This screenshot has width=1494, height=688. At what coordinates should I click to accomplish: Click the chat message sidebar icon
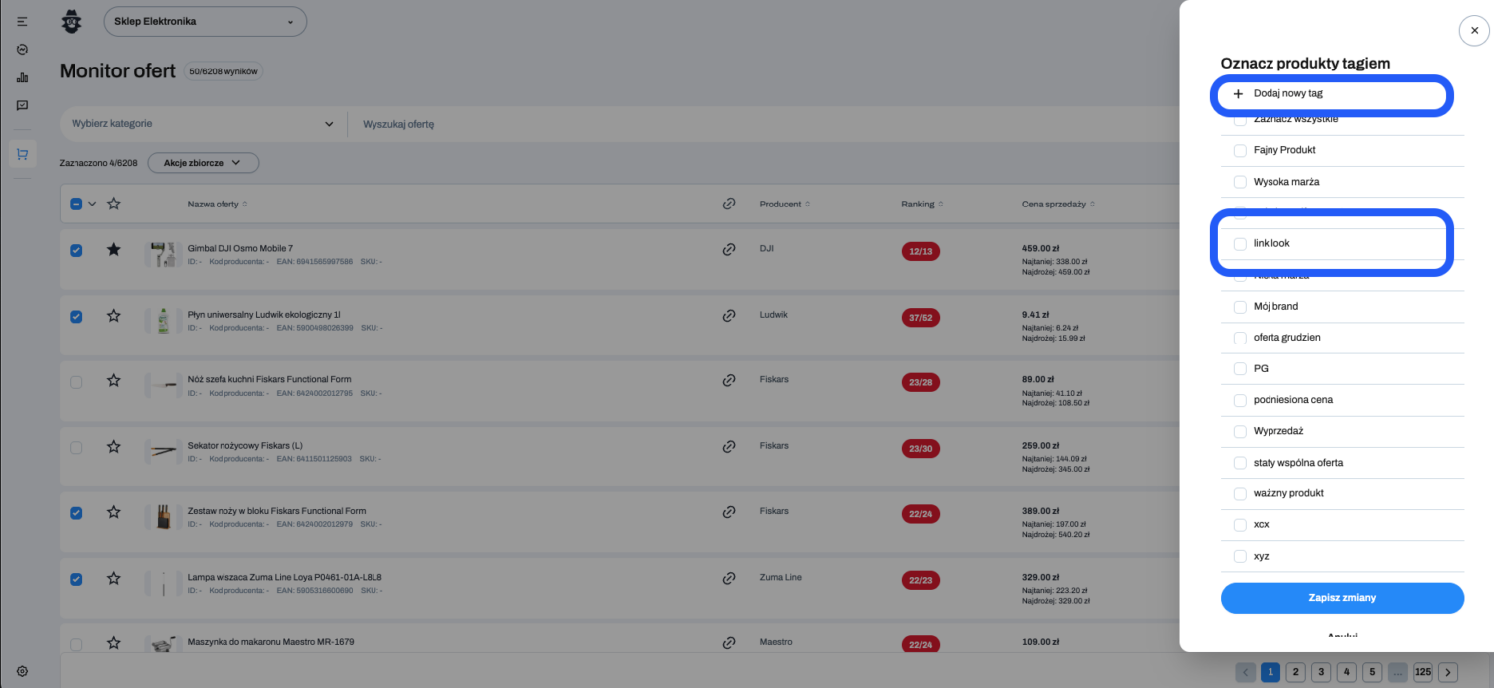(x=22, y=105)
